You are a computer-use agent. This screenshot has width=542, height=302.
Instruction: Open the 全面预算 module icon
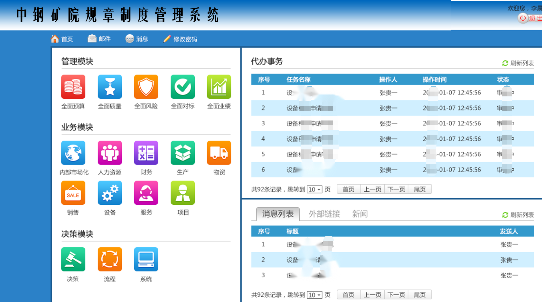73,87
